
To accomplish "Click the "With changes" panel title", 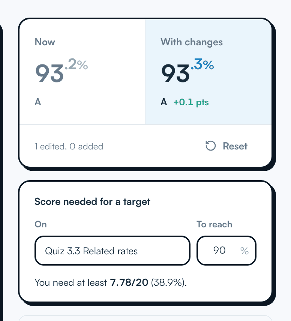I will (192, 42).
